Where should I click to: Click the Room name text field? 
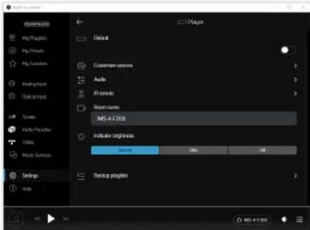(x=194, y=118)
